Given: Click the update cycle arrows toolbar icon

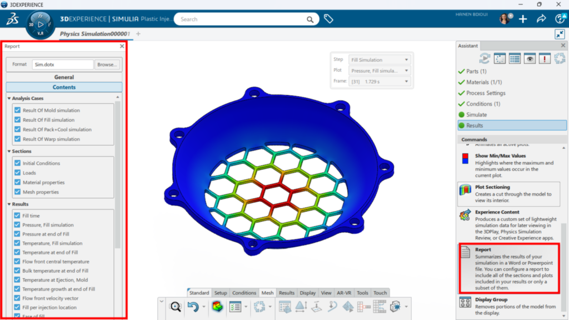Looking at the screenshot, I should click(x=259, y=307).
